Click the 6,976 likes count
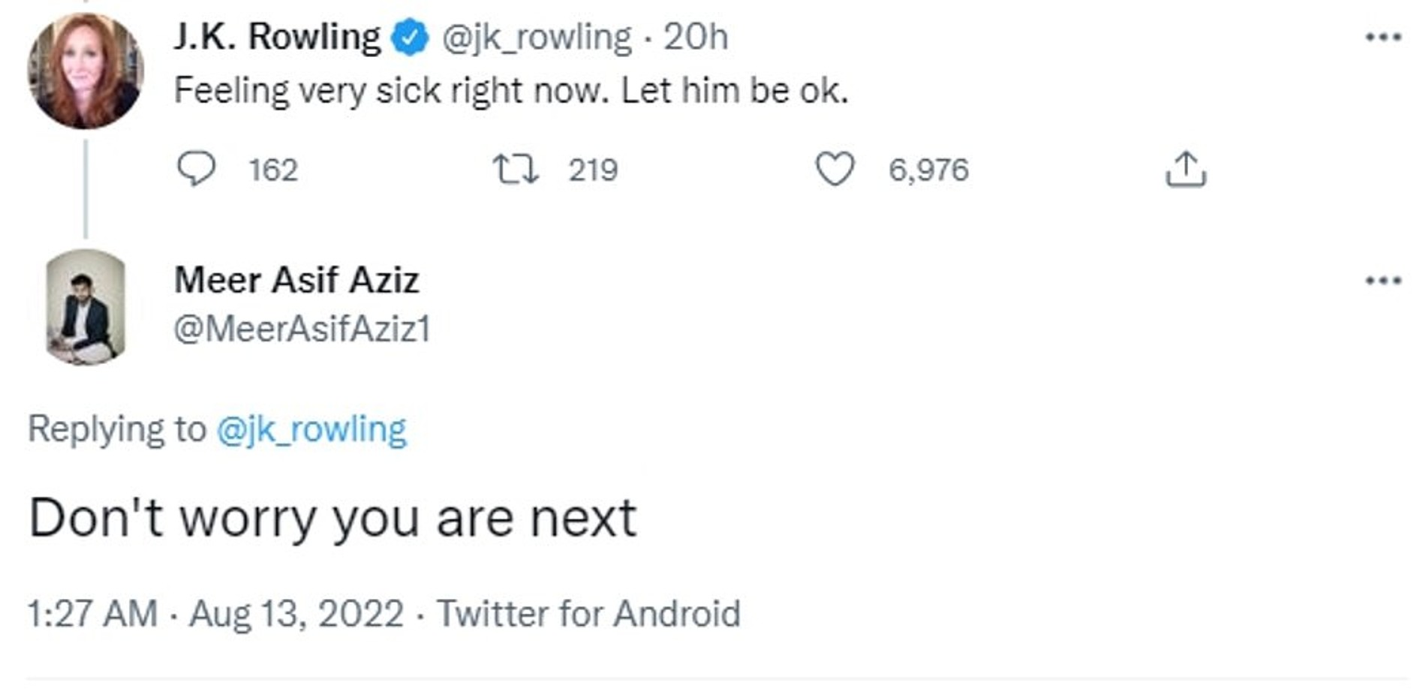Viewport: 1426px width, 689px height. [928, 170]
